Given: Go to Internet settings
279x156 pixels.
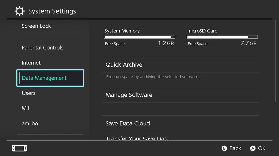Looking at the screenshot, I should (x=31, y=63).
